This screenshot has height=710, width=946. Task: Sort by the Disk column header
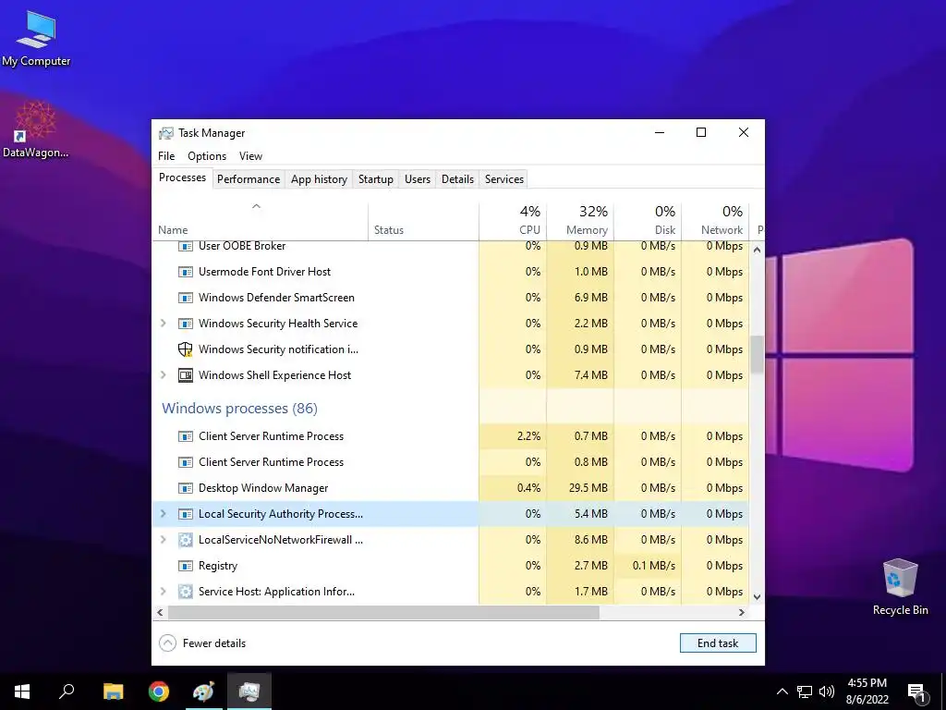pos(648,221)
